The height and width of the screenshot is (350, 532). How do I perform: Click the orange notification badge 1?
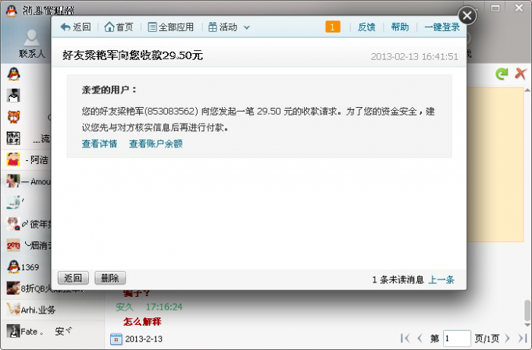[333, 27]
